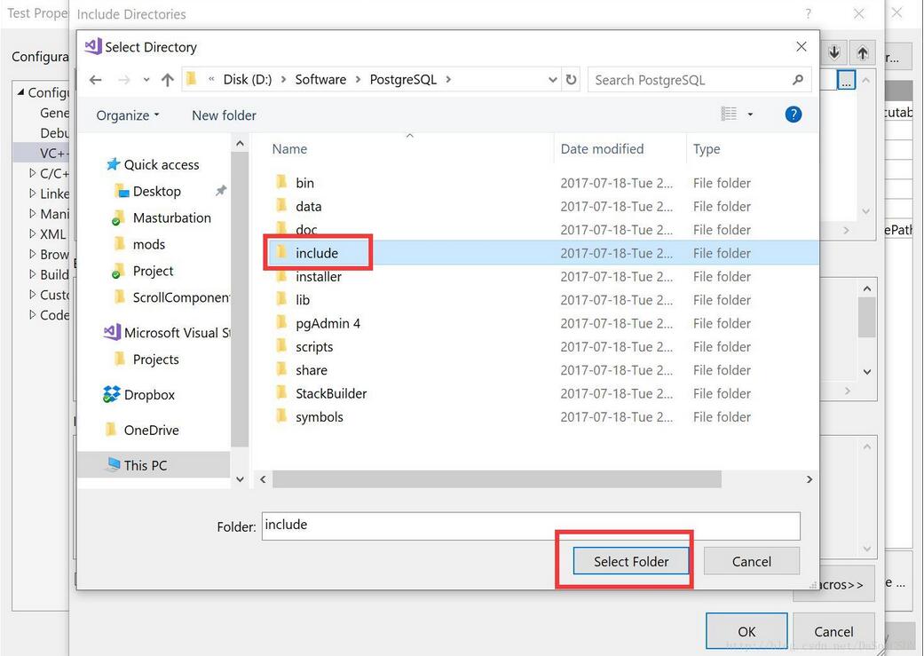Open the Project sidebar folder

[x=153, y=271]
